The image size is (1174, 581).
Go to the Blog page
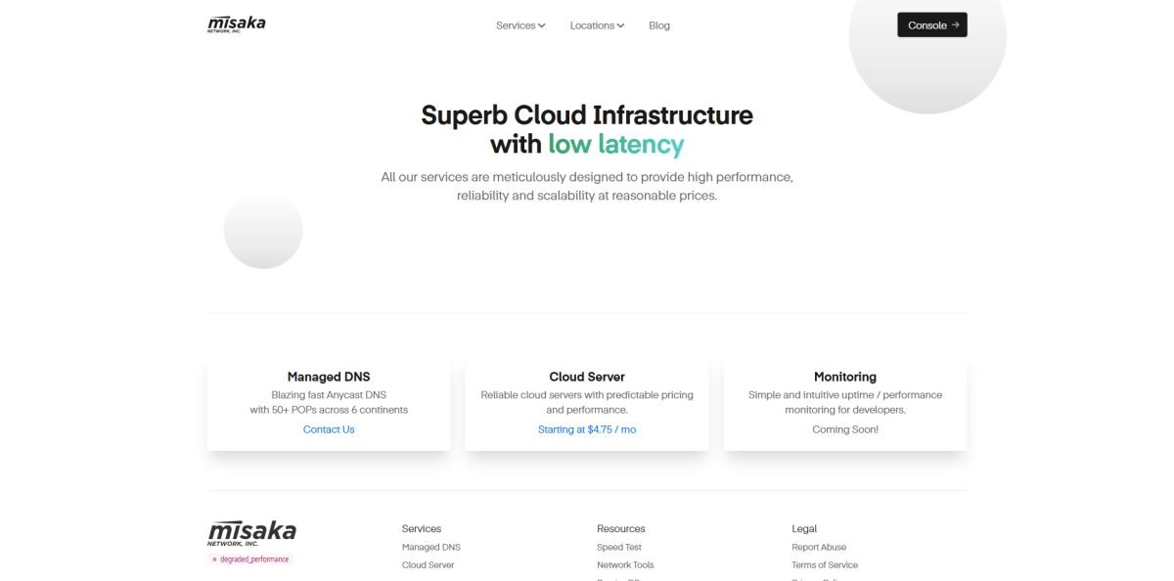coord(659,25)
